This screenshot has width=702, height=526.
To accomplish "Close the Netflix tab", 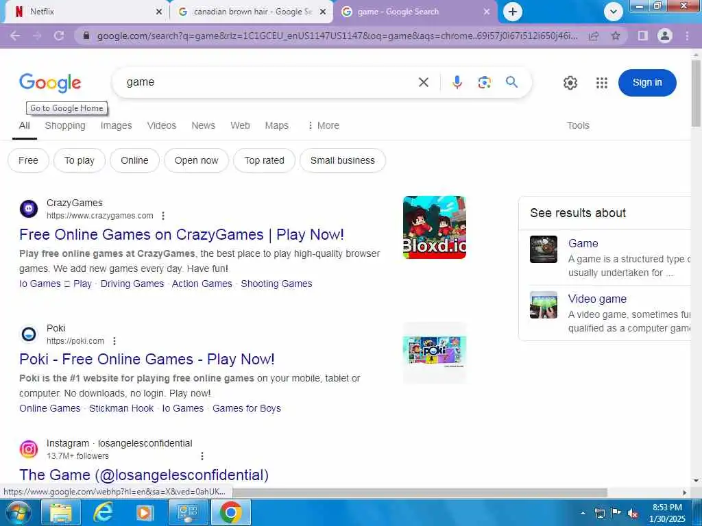I will pos(159,12).
